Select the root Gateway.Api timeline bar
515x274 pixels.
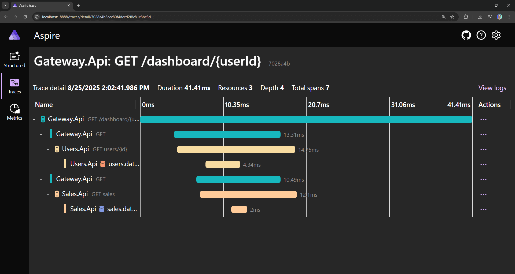tap(306, 120)
